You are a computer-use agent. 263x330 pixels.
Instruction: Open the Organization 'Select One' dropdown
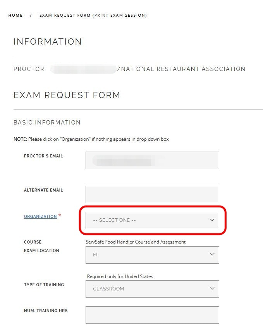point(152,220)
